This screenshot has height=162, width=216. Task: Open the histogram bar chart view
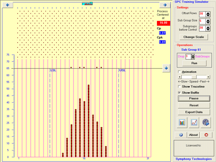tap(182, 122)
